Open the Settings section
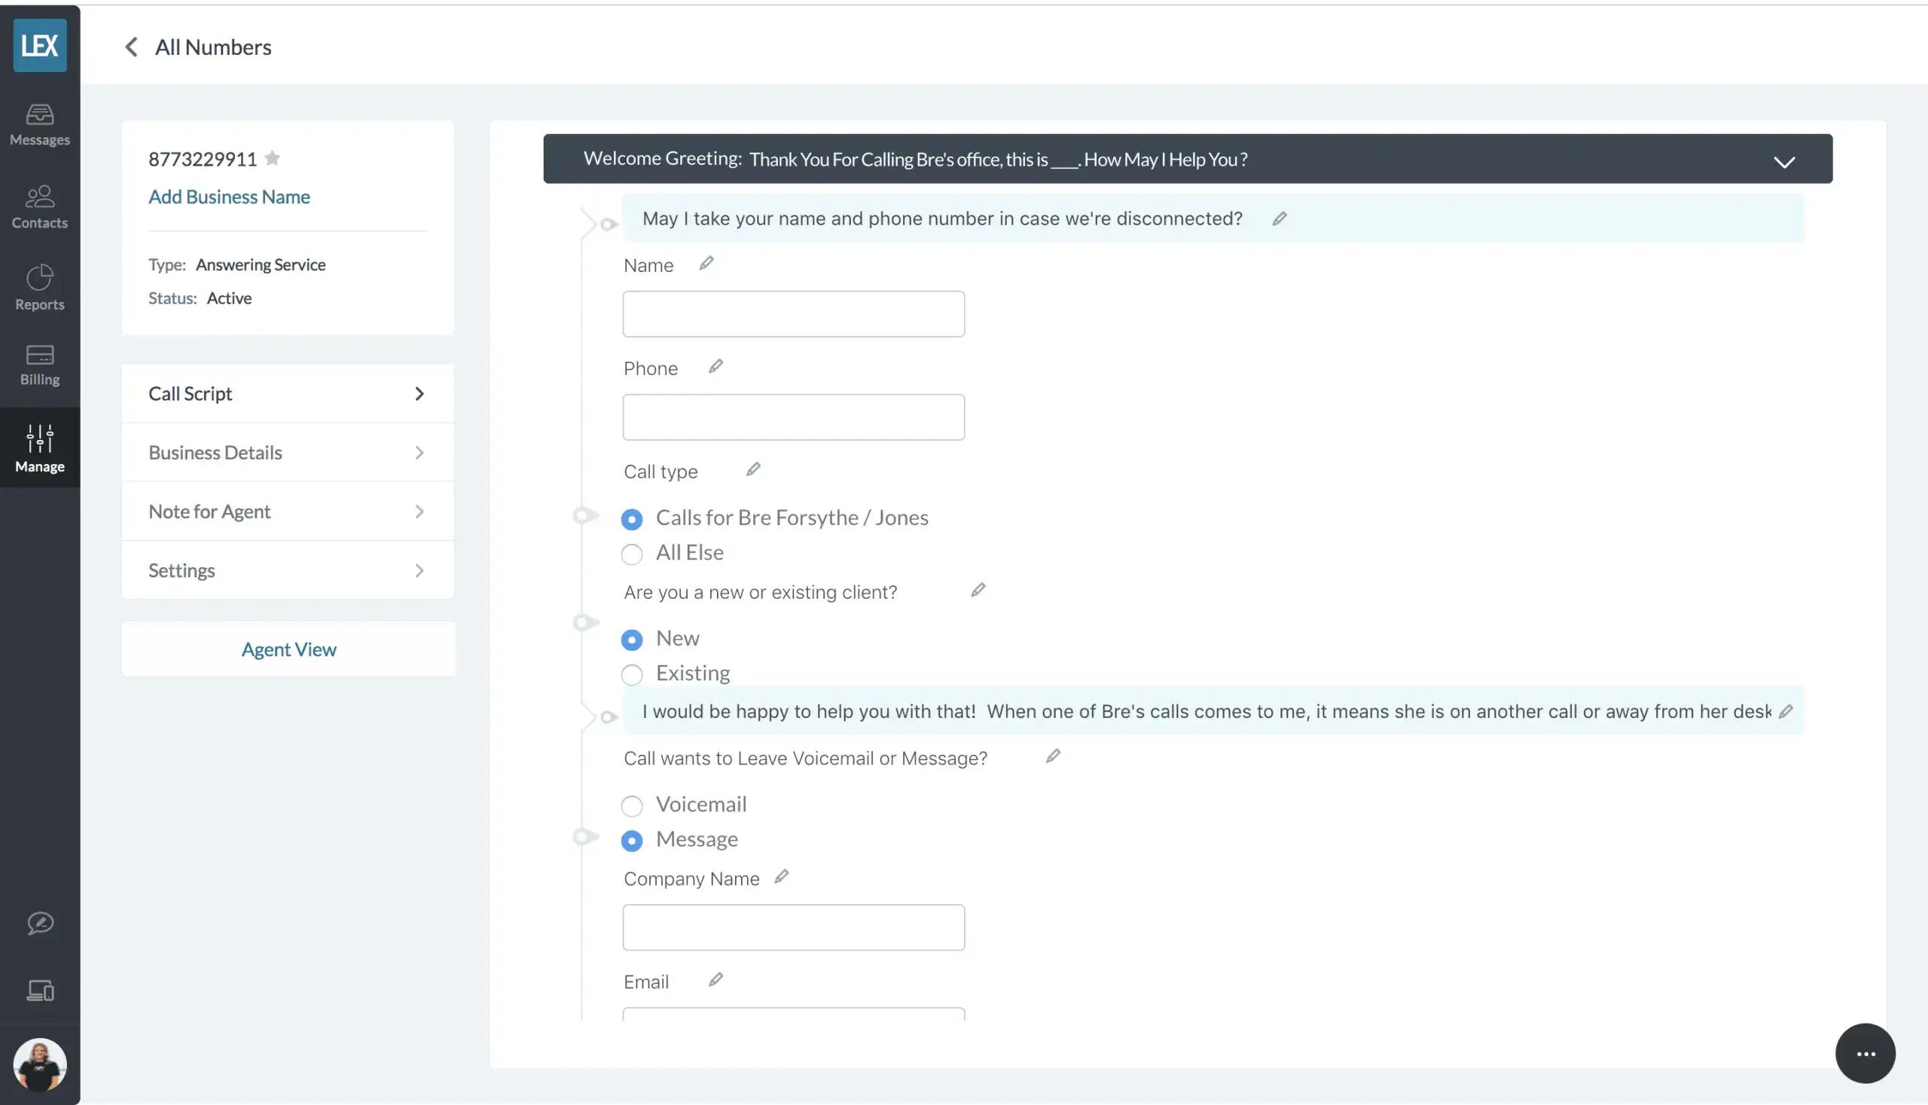The image size is (1928, 1105). 288,570
